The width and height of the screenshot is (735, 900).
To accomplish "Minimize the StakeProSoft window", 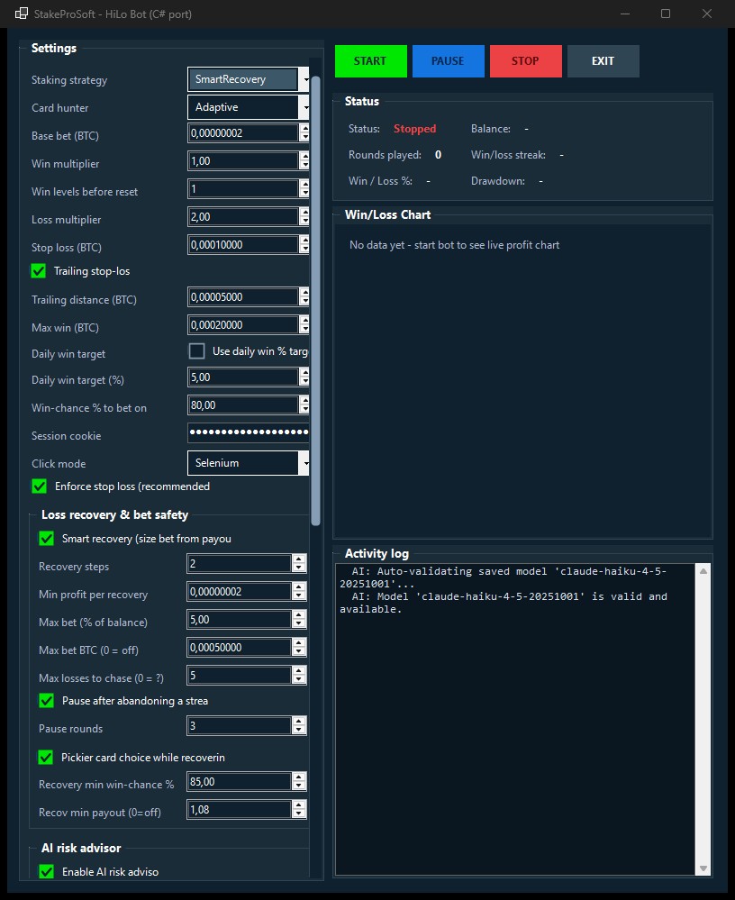I will click(x=625, y=14).
